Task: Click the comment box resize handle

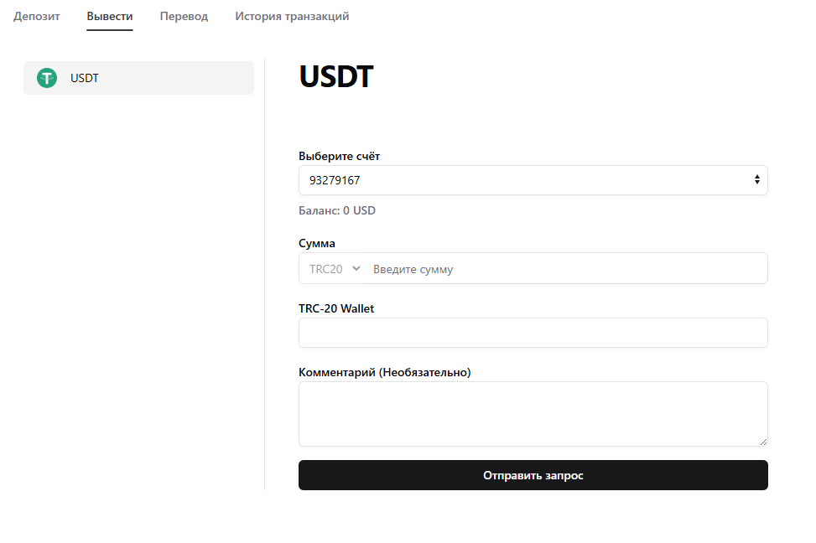Action: point(763,442)
